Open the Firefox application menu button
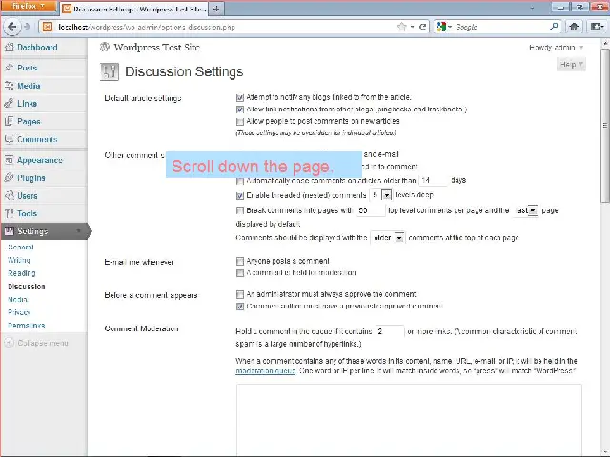 tap(29, 7)
